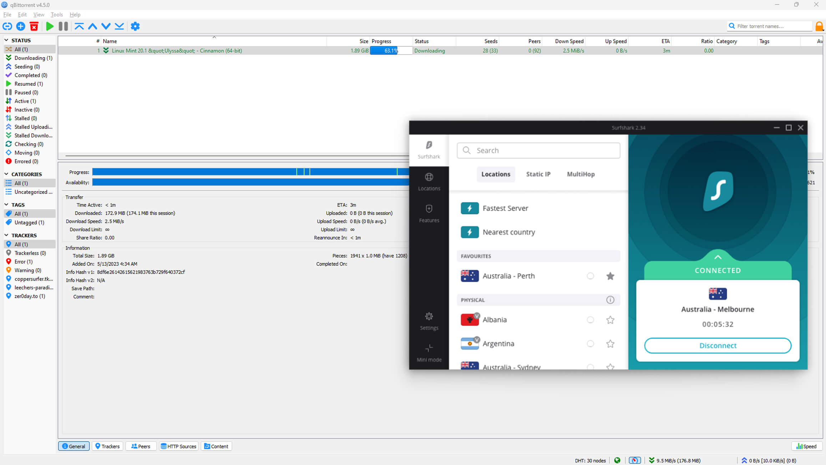Viewport: 826px width, 465px height.
Task: Select Australia - Perth radio circle
Action: tap(591, 276)
